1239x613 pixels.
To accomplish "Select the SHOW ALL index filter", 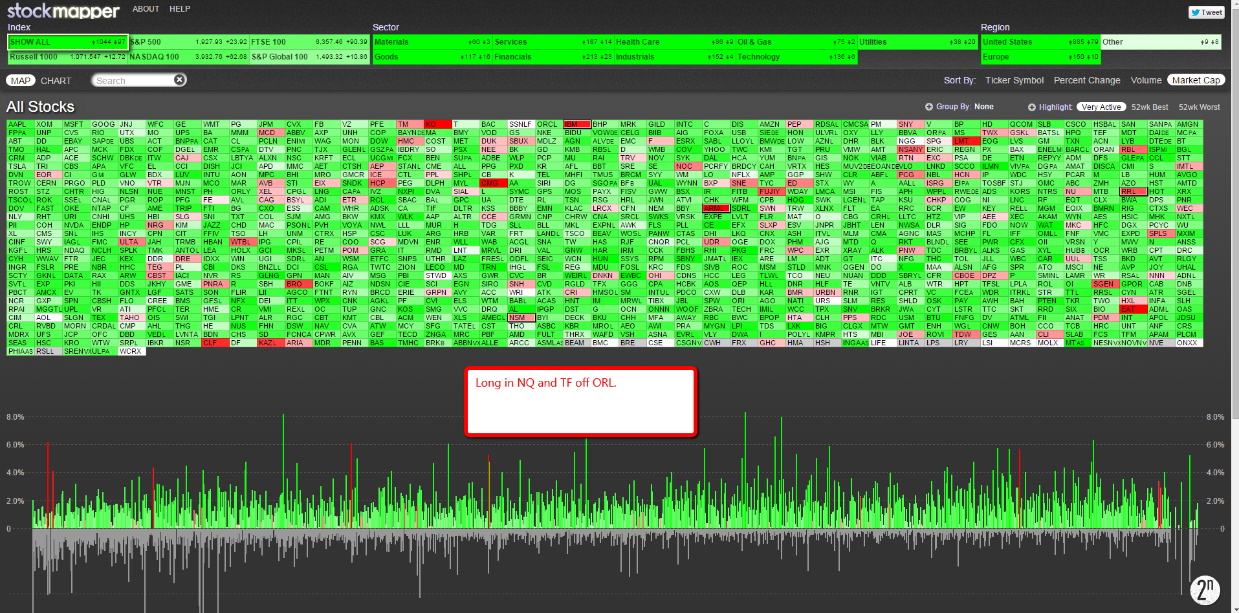I will pyautogui.click(x=68, y=42).
